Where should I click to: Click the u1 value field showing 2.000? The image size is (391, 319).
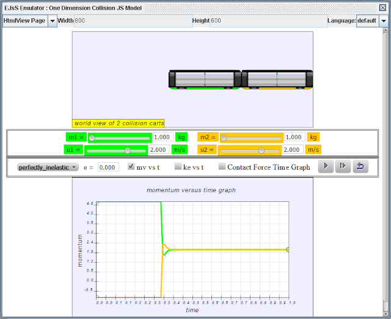click(x=159, y=149)
